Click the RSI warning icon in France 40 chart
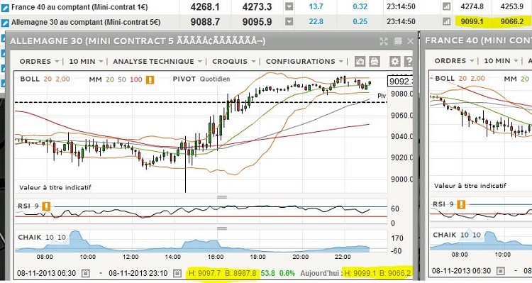 pos(461,204)
